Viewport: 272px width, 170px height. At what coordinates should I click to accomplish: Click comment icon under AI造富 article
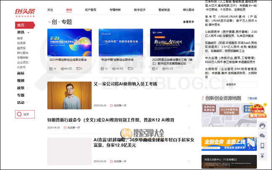(111, 161)
